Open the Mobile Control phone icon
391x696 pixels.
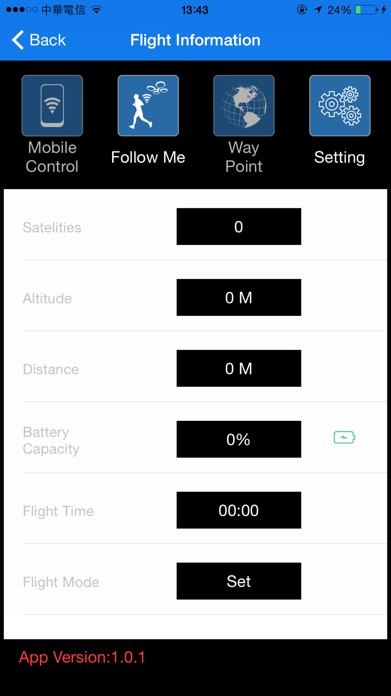52,106
